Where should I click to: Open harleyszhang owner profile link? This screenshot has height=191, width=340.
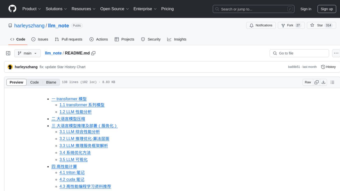click(29, 25)
